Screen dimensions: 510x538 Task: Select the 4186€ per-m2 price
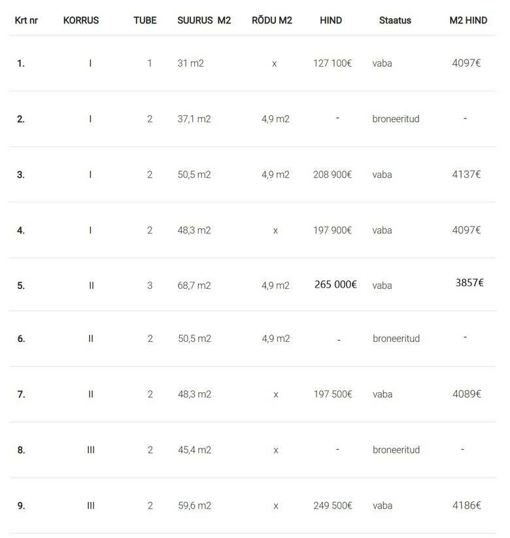(x=467, y=505)
